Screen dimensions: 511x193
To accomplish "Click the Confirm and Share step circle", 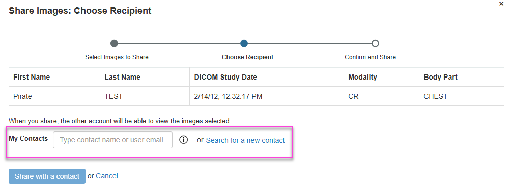I will (x=375, y=43).
